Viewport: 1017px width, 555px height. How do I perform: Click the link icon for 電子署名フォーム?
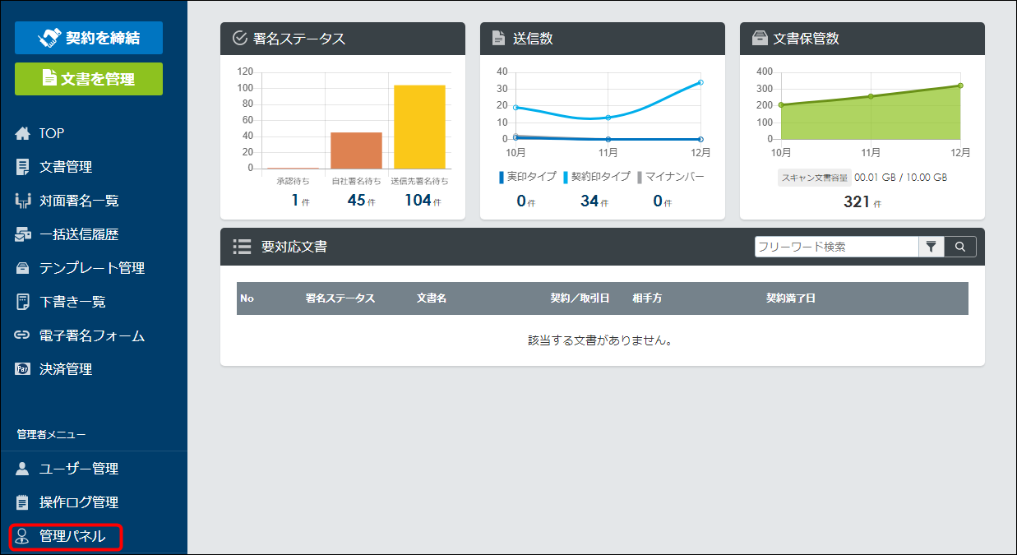[22, 335]
